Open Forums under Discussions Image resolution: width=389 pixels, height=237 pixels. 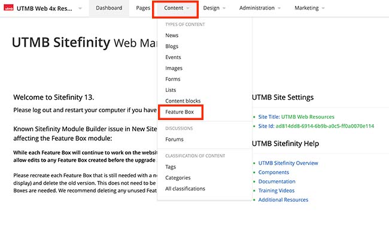pos(174,139)
